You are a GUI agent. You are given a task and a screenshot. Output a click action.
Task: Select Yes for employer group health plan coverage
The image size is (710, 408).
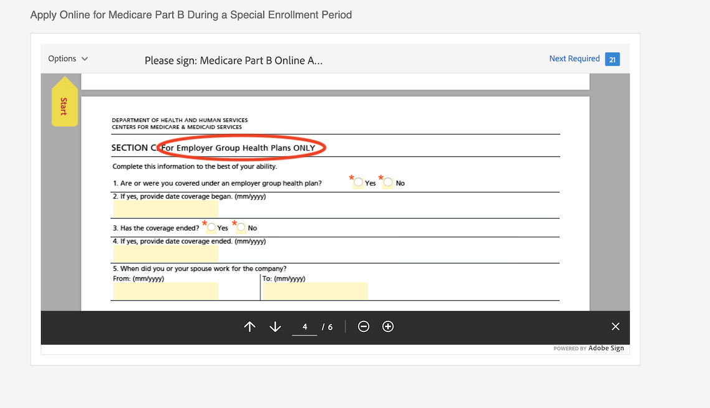pyautogui.click(x=358, y=183)
